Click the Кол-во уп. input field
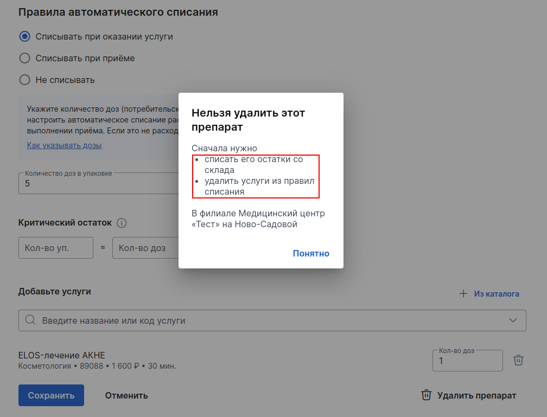 point(56,248)
